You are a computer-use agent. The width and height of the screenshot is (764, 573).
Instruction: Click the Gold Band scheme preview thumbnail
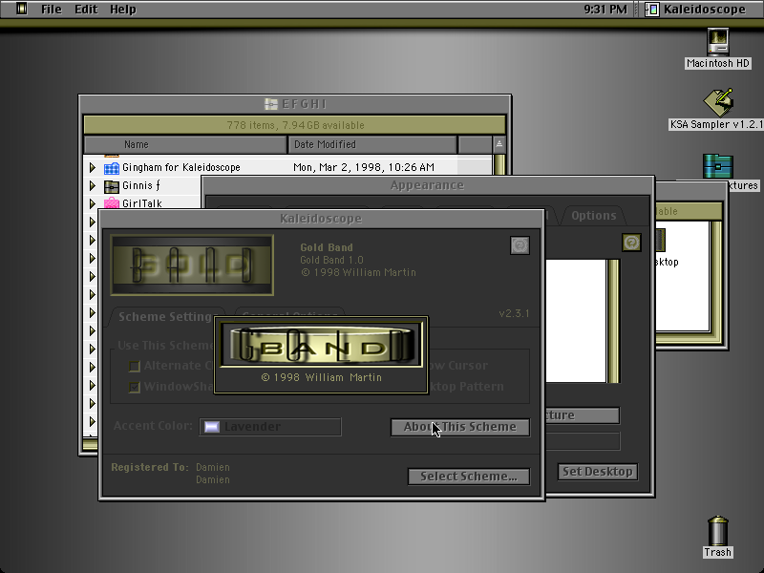pyautogui.click(x=192, y=265)
